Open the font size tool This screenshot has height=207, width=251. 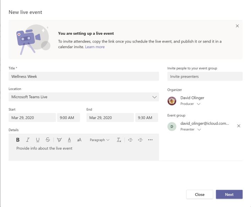tap(79, 140)
